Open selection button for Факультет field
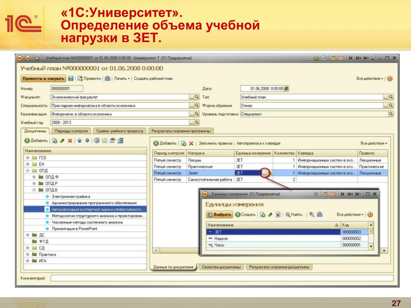The image size is (411, 308). [x=191, y=97]
